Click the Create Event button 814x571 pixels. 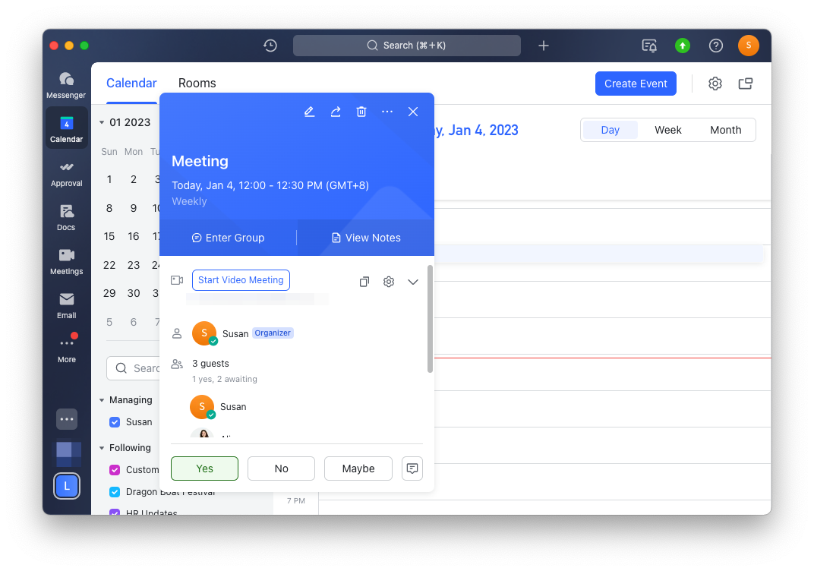(636, 84)
